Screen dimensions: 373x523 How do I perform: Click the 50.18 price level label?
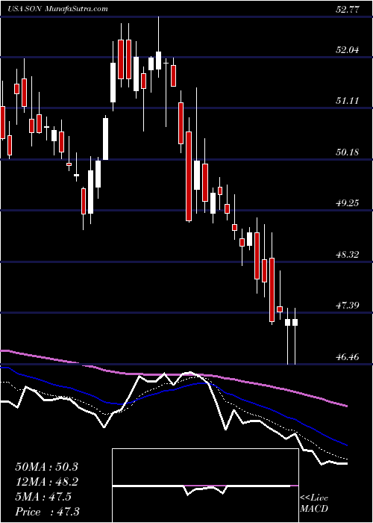click(348, 152)
